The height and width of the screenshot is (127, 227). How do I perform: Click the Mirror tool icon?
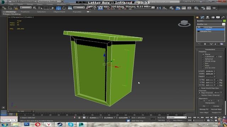[x=159, y=8]
